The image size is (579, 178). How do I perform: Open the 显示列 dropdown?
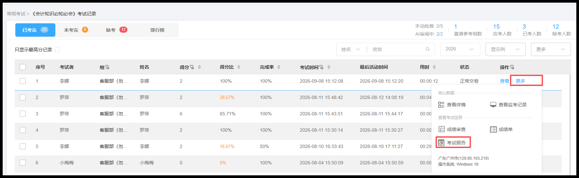505,49
